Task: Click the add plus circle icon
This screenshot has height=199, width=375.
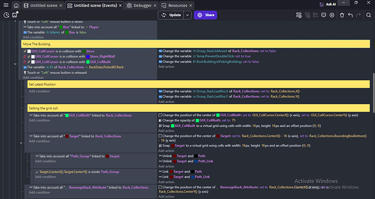Action: 332,15
